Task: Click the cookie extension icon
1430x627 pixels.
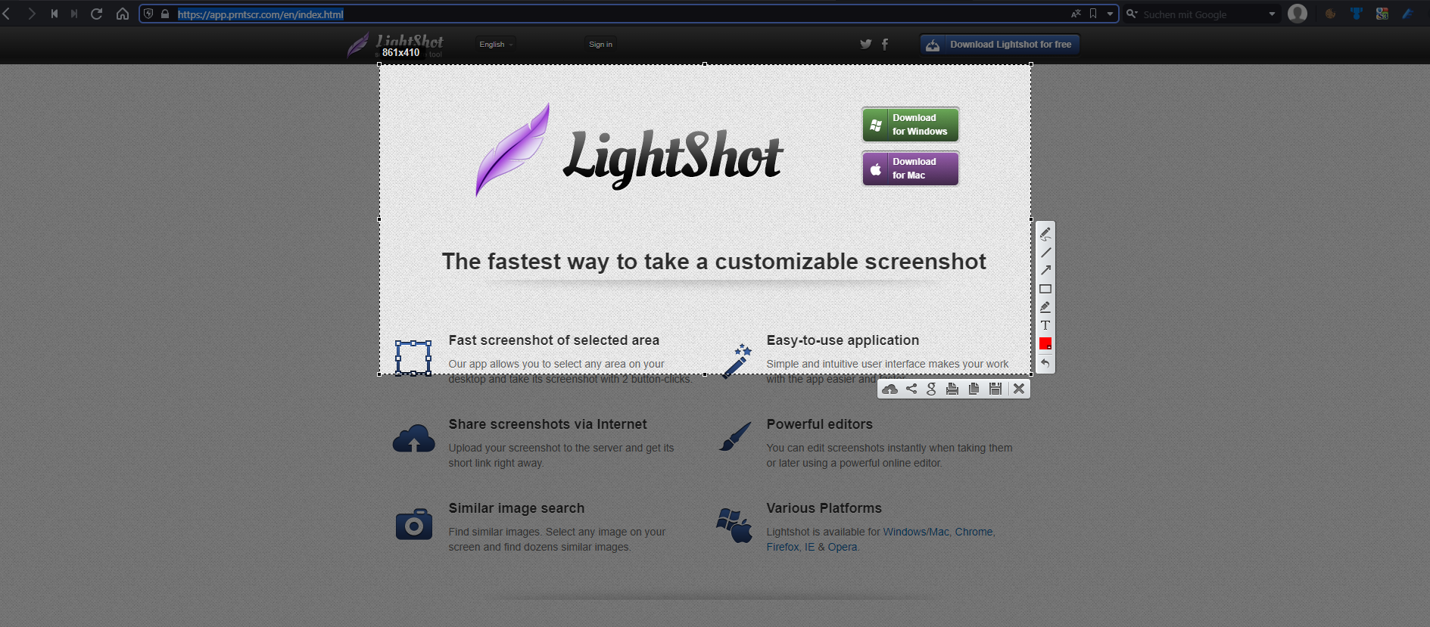Action: pos(1330,14)
